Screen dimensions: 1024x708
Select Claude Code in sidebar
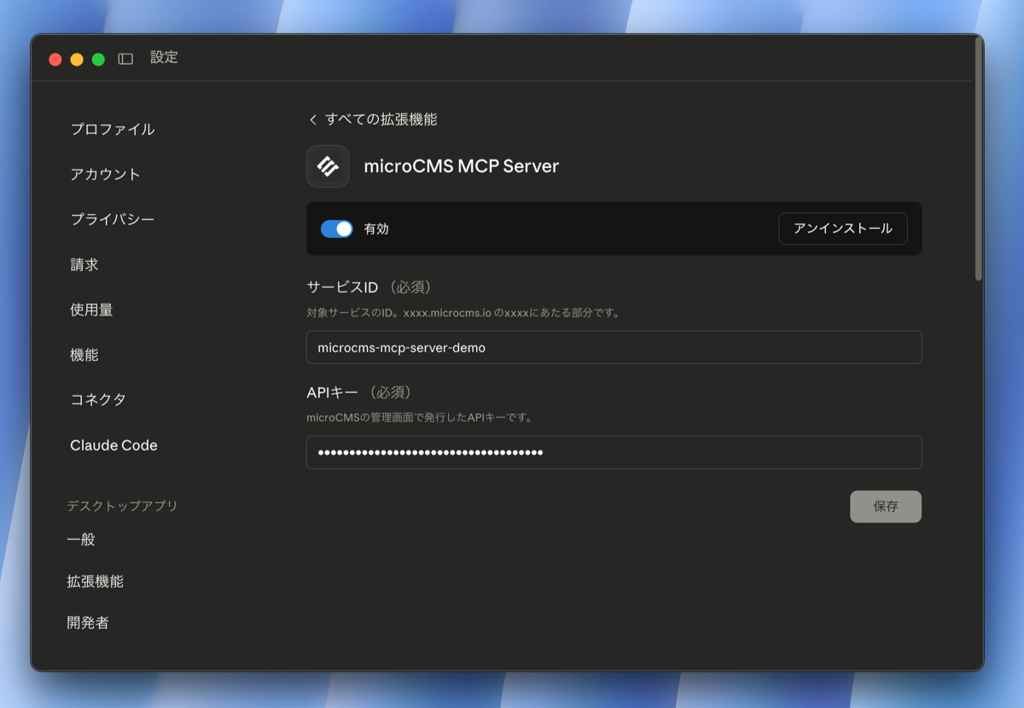[x=113, y=445]
